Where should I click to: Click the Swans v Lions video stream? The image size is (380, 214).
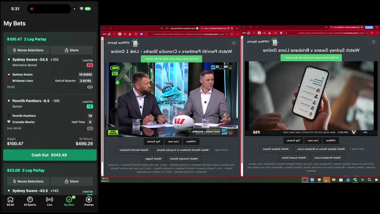coord(311,98)
